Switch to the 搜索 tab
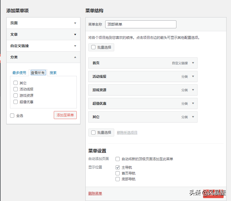 (53, 73)
